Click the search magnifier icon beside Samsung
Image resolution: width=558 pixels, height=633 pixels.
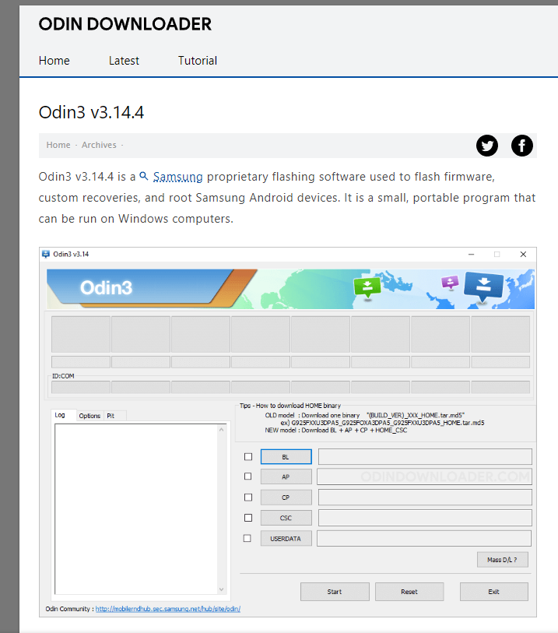pos(144,176)
